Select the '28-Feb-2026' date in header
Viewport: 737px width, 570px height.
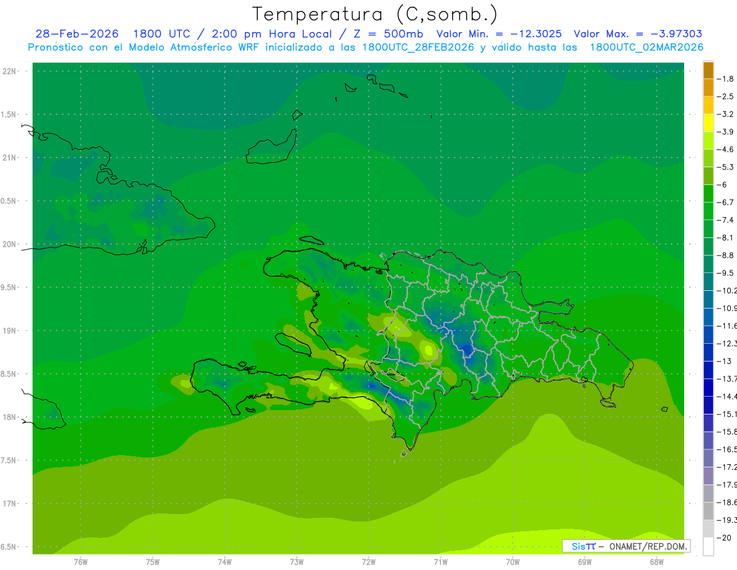pos(77,34)
